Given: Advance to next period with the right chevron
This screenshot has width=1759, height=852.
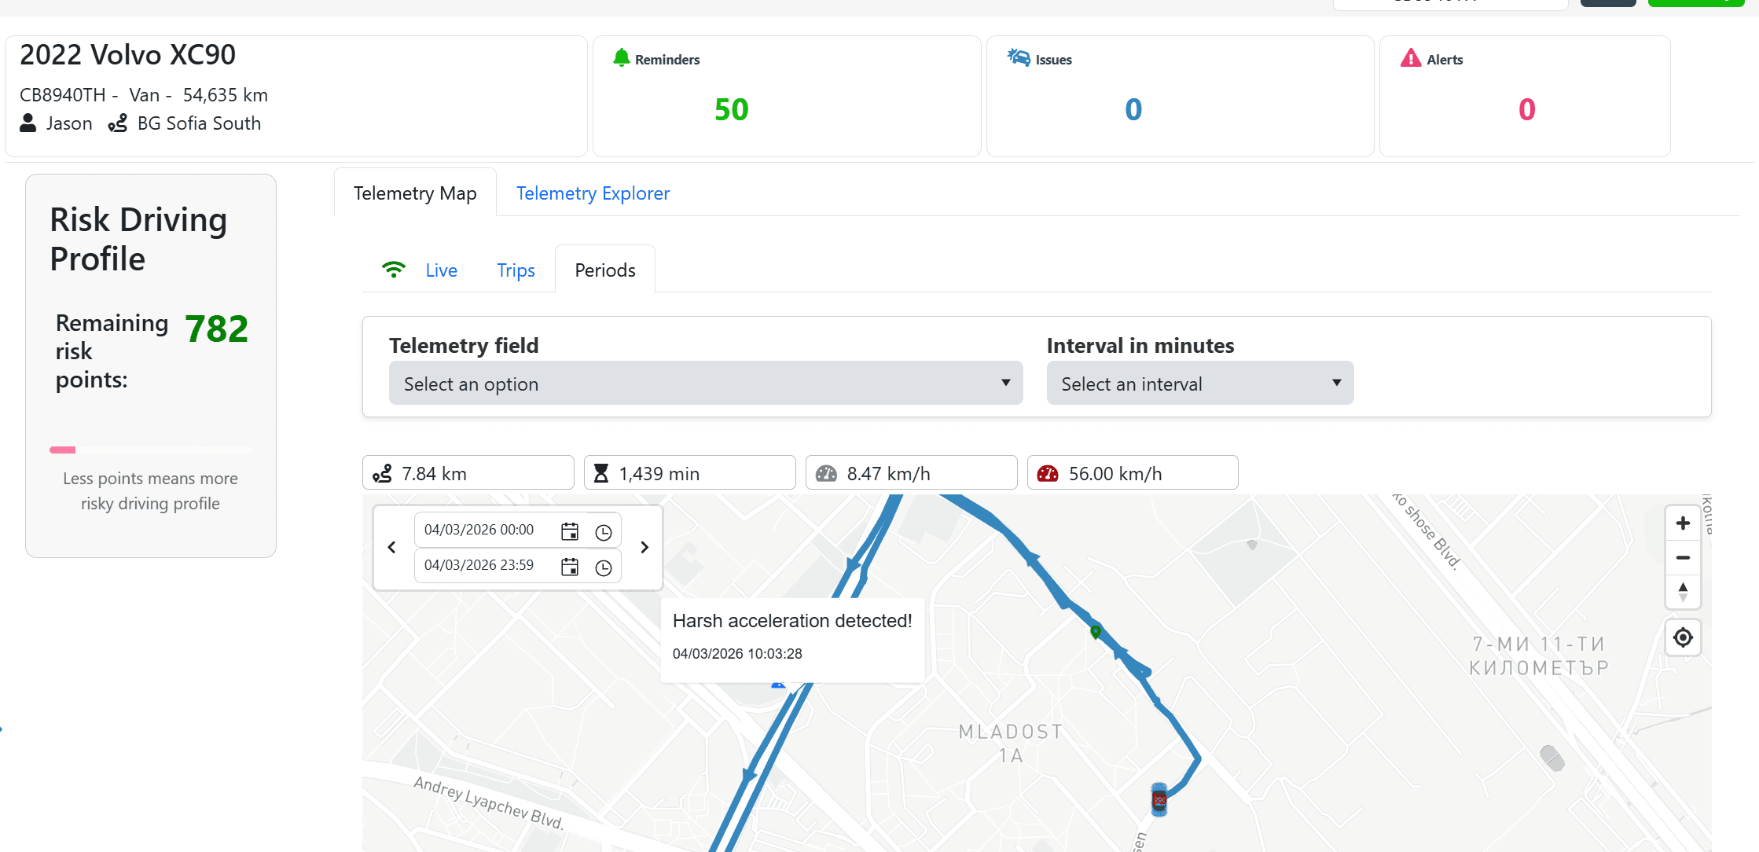Looking at the screenshot, I should click(x=644, y=547).
